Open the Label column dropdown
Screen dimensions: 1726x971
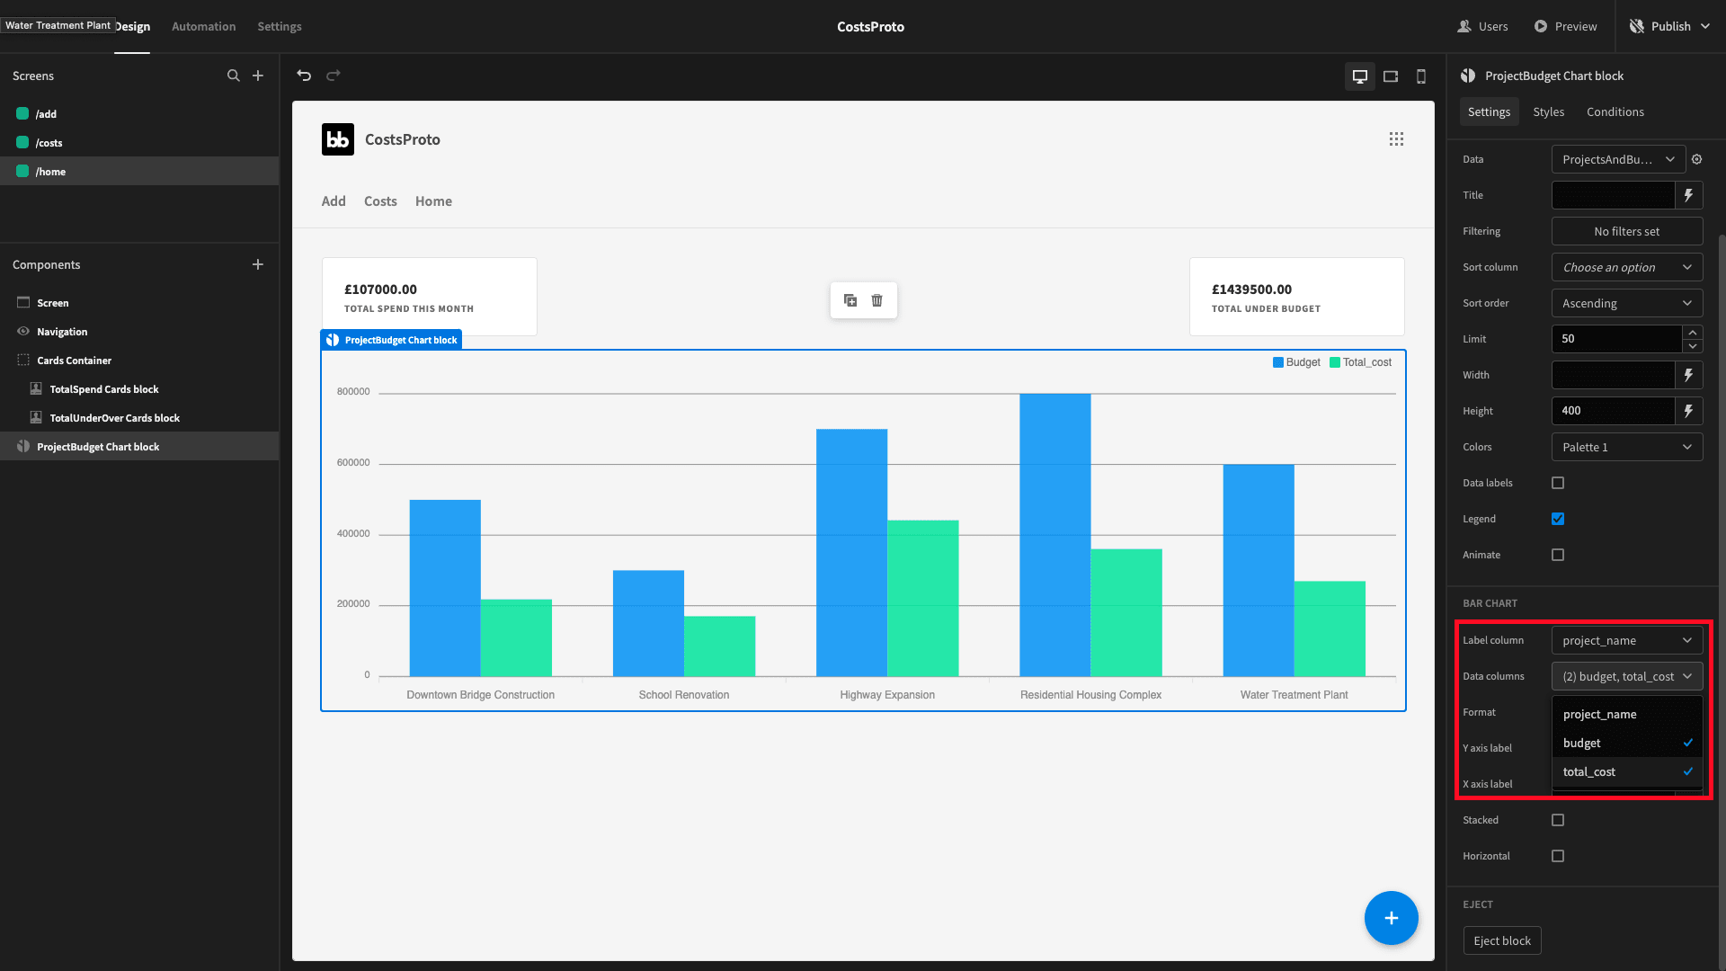pos(1627,640)
